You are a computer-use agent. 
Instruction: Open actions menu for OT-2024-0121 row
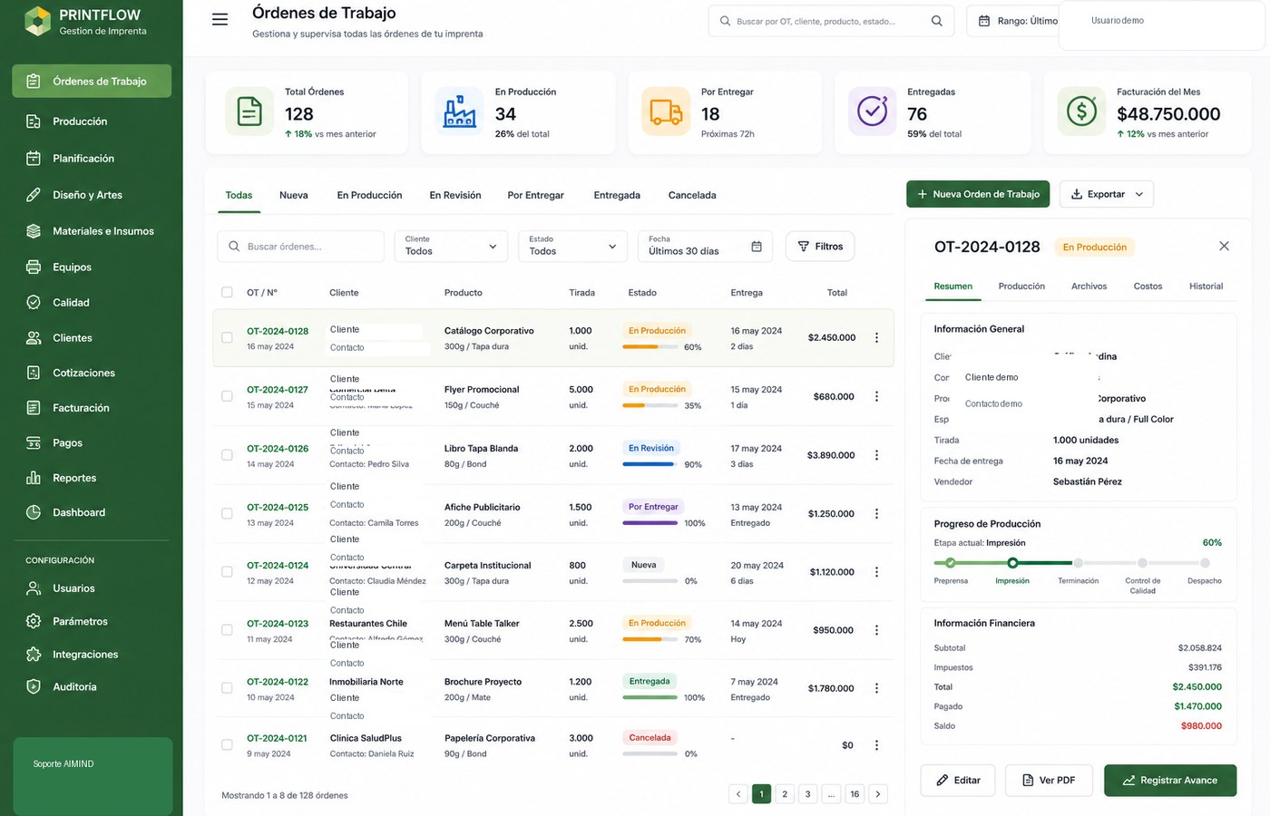click(876, 745)
